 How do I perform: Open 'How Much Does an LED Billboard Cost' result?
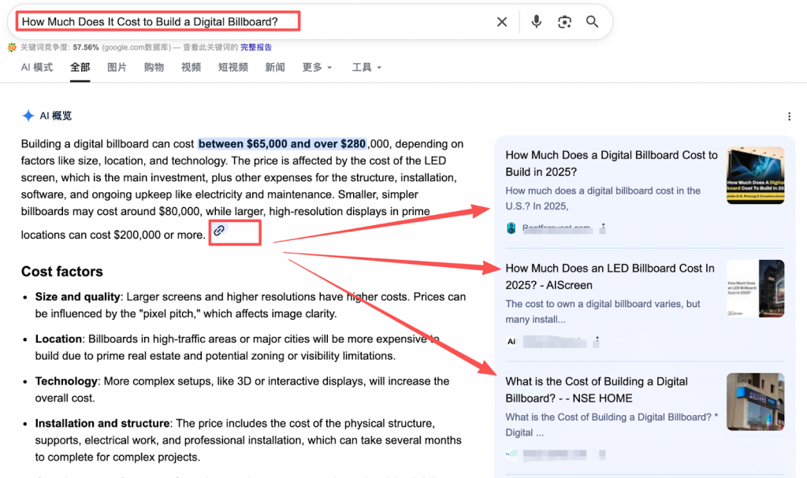pos(609,276)
